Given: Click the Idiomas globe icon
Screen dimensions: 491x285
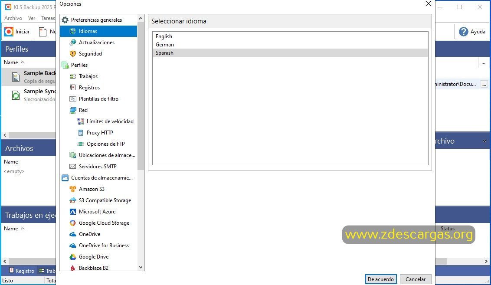Looking at the screenshot, I should click(x=72, y=31).
